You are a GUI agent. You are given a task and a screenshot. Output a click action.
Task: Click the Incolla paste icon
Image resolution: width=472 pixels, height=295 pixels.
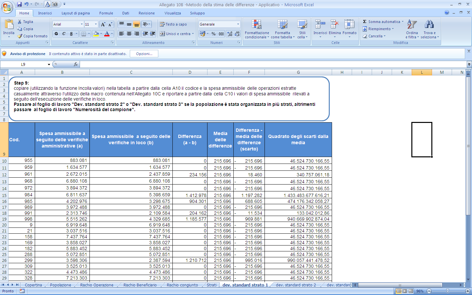[9, 25]
